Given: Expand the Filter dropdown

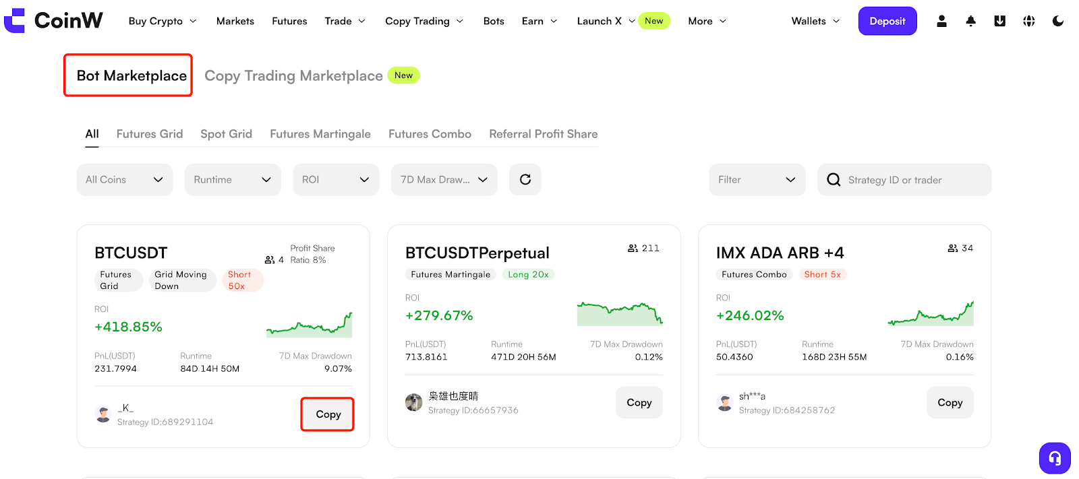Looking at the screenshot, I should (x=757, y=180).
